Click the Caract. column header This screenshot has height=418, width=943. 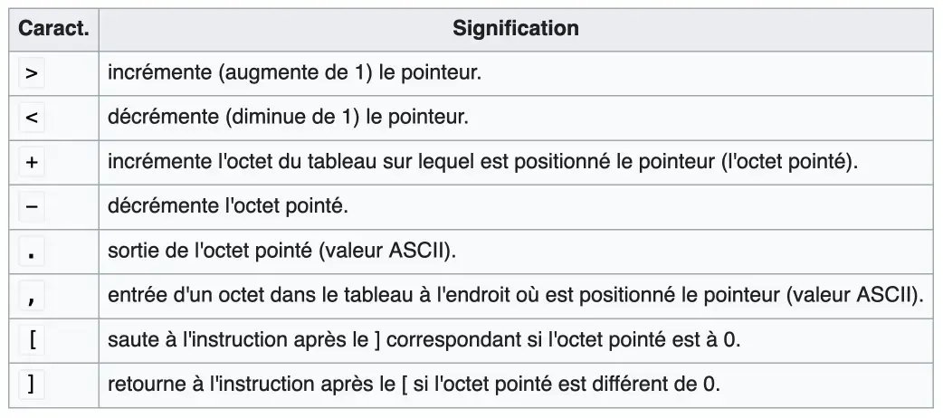(x=54, y=29)
